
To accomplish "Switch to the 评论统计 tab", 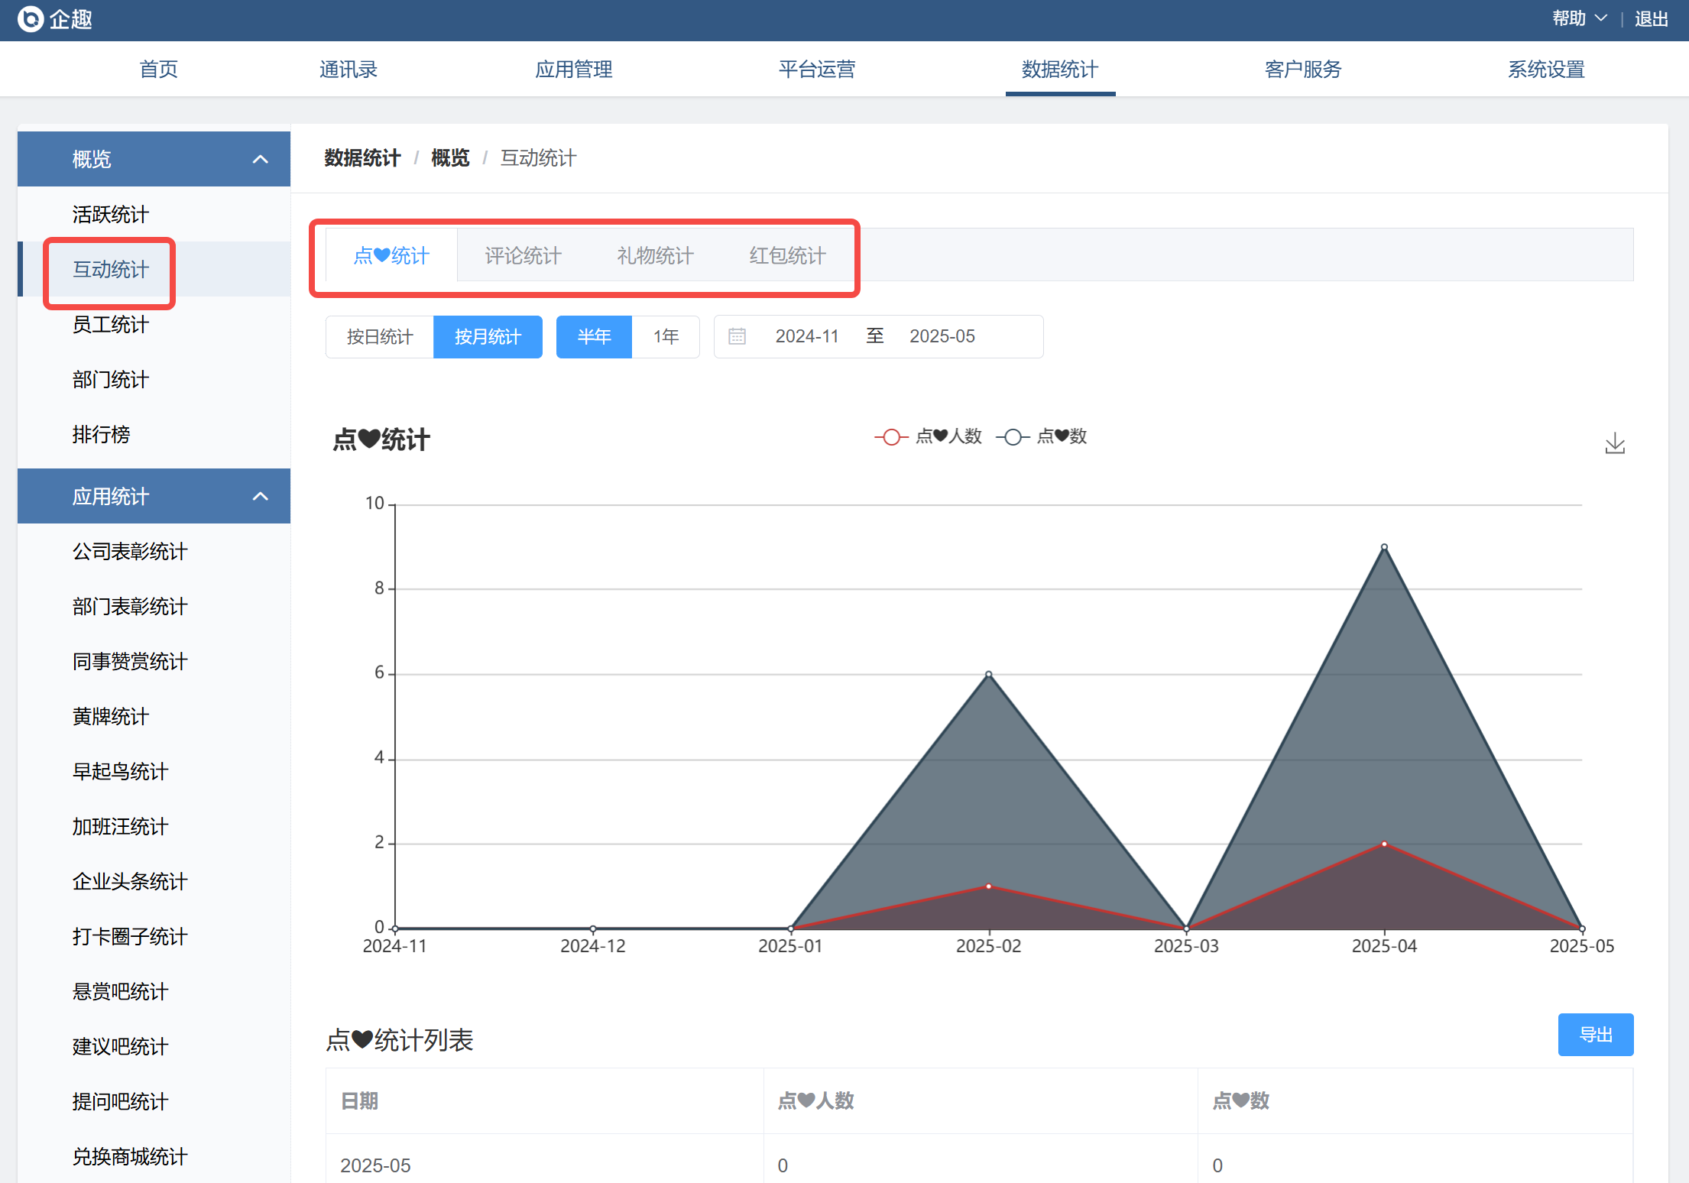I will 524,255.
